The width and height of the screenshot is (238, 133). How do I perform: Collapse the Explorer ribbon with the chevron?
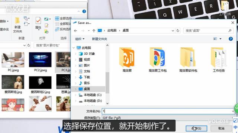click(78, 11)
